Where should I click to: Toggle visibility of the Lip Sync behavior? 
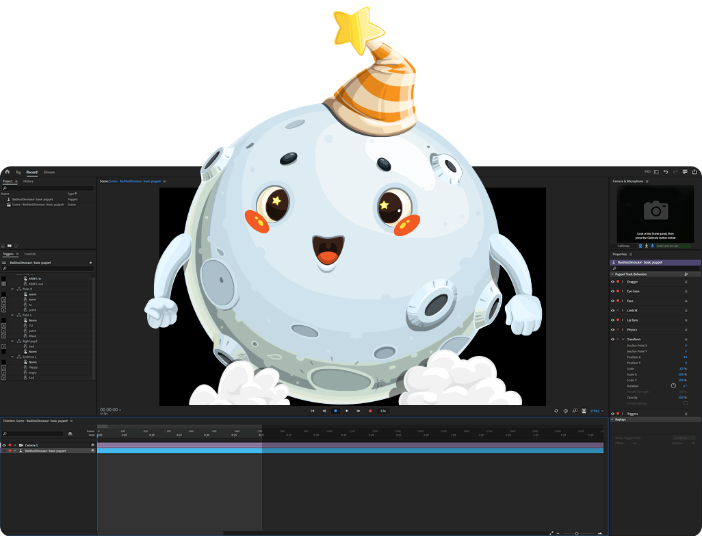[x=612, y=320]
